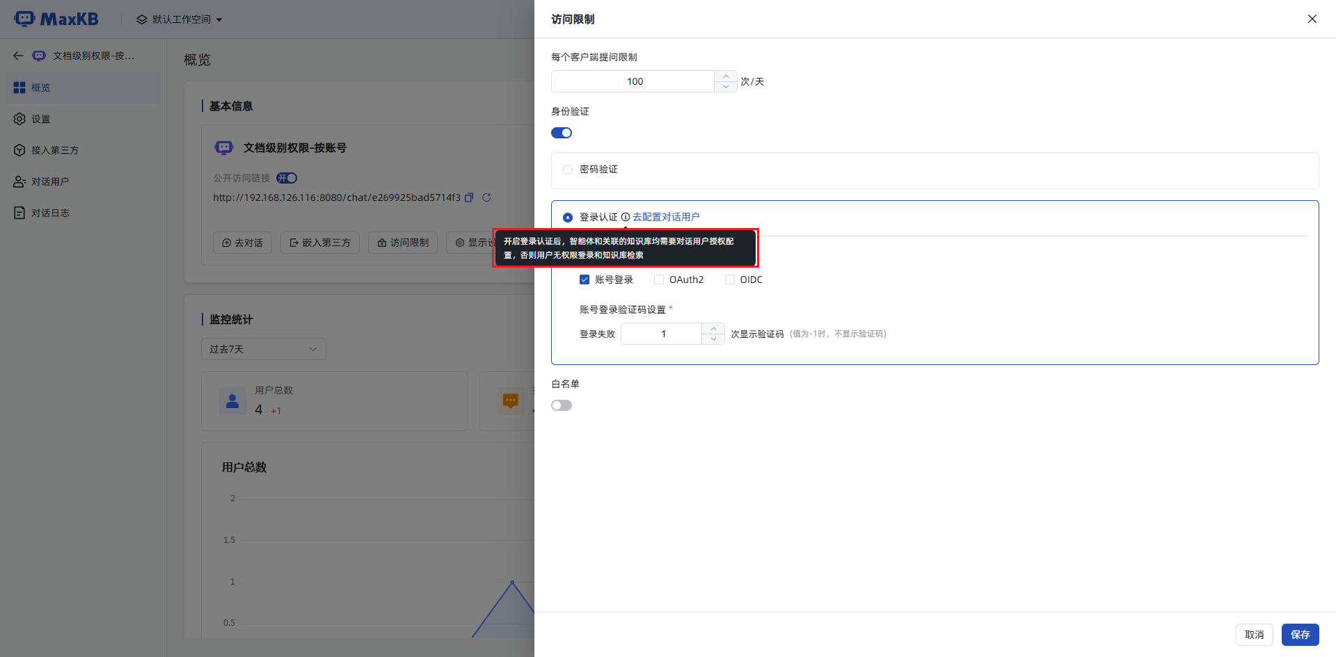Select the 密码验证 radio option
Screen dimensions: 1336x657
(568, 170)
